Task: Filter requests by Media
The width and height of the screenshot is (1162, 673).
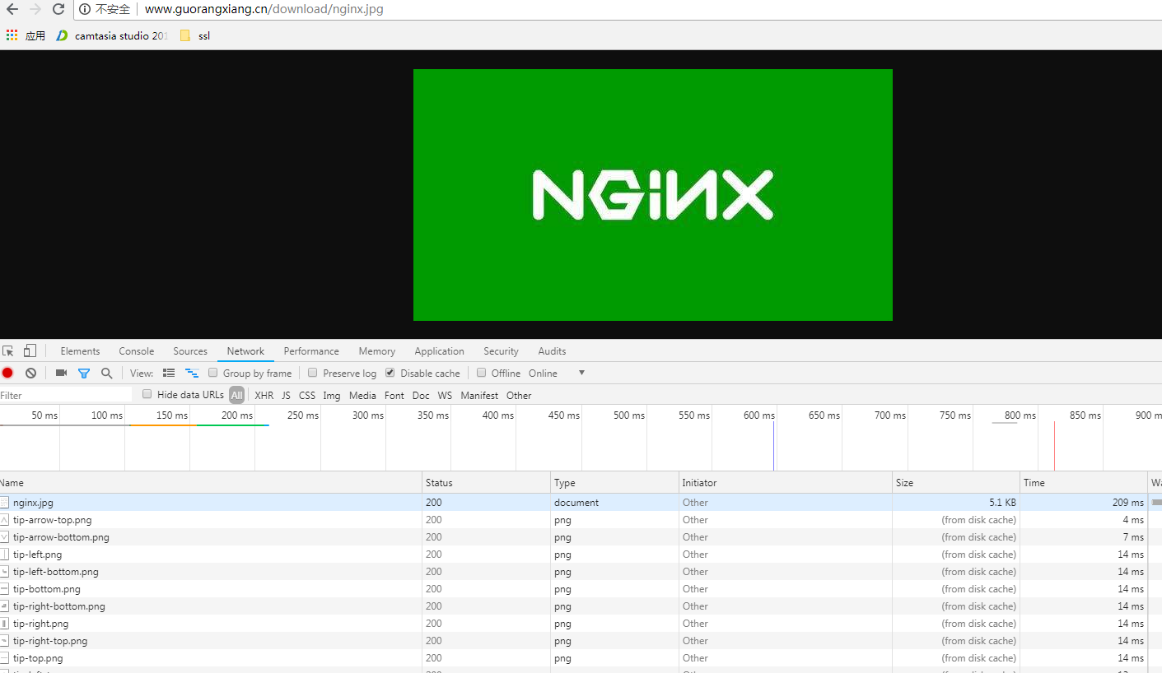Action: click(362, 395)
